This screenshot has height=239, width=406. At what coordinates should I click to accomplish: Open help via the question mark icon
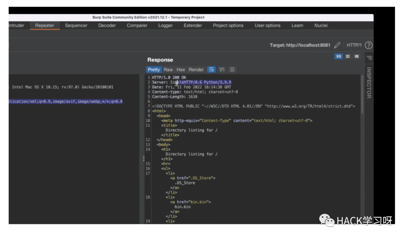point(368,45)
